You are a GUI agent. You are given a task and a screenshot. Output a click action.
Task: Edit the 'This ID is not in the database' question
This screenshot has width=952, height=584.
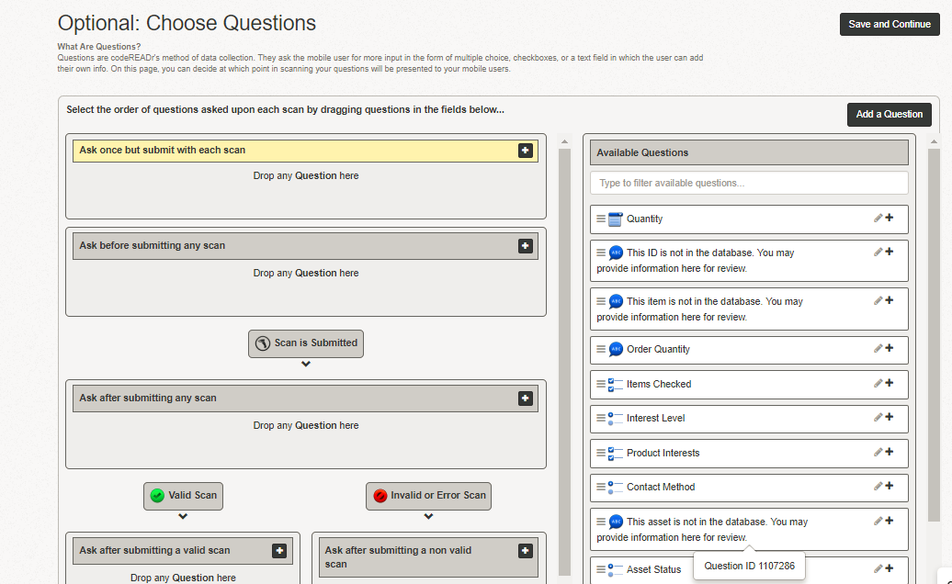(878, 252)
